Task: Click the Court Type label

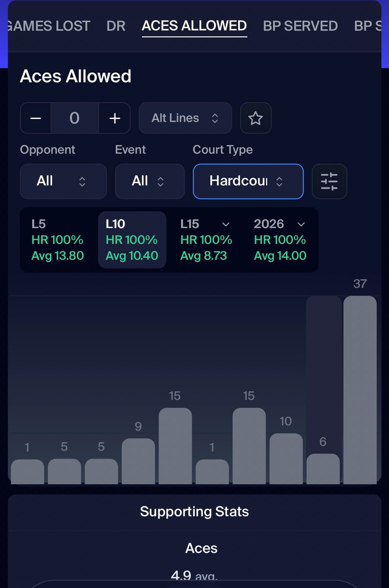Action: 223,149
